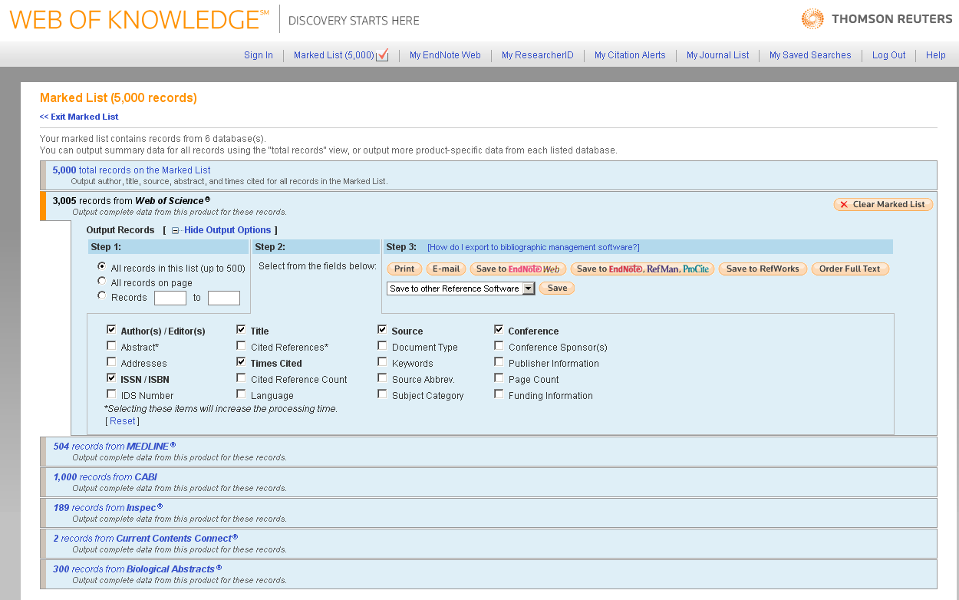Enable the Abstract checkbox
The image size is (959, 600).
pos(111,345)
